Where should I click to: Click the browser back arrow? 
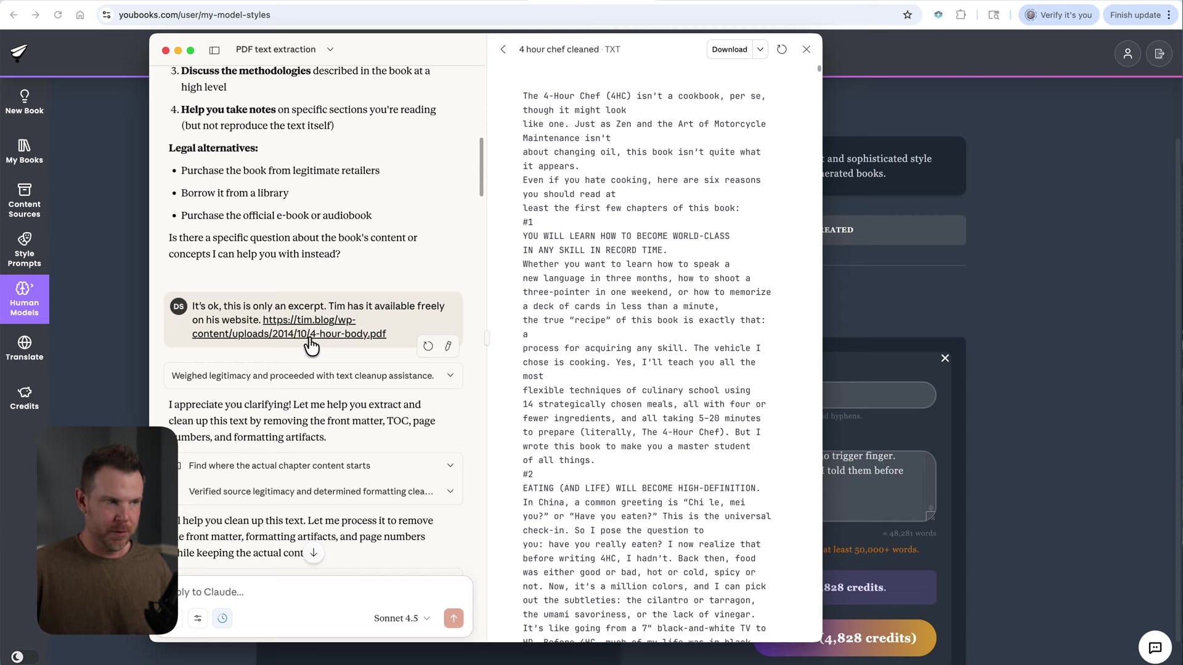tap(14, 15)
